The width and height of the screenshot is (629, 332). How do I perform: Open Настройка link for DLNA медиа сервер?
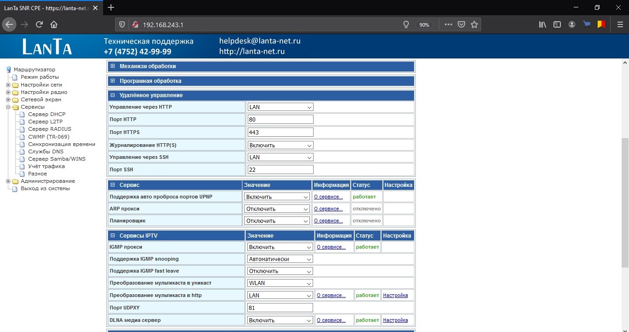(395, 320)
